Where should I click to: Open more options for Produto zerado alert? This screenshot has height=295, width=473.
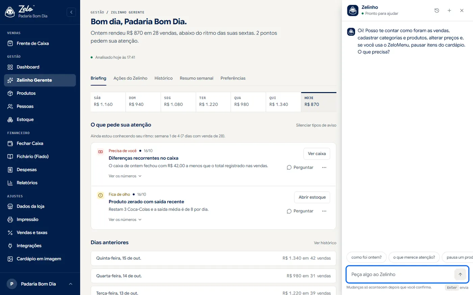click(324, 211)
